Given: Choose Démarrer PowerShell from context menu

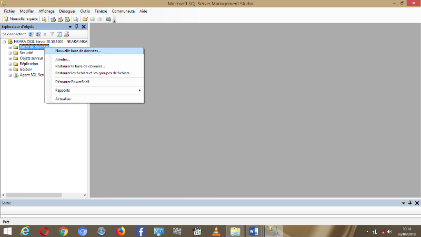Looking at the screenshot, I should [x=94, y=82].
